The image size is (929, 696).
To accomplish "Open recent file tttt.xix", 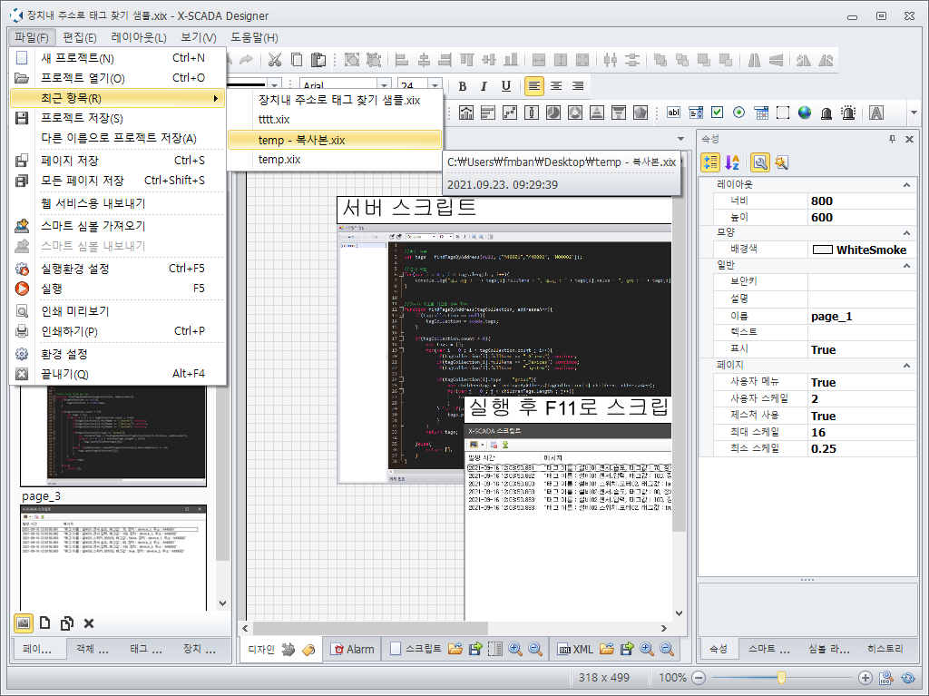I will pyautogui.click(x=335, y=119).
